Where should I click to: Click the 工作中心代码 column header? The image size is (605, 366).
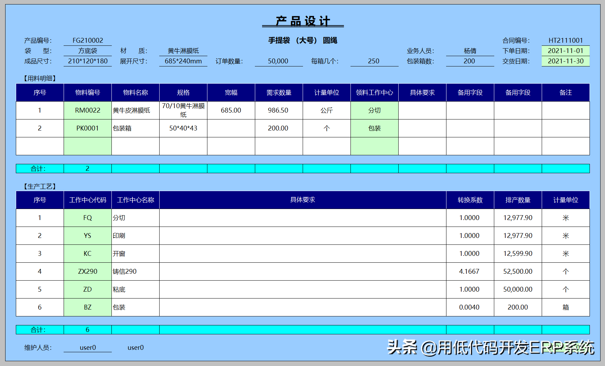click(88, 200)
